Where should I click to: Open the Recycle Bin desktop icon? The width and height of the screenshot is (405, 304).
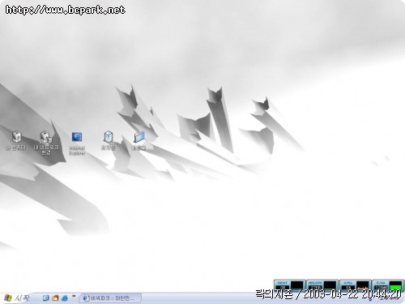109,140
